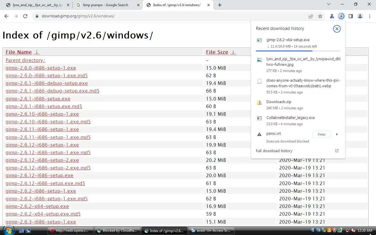Click the Share page icon
The image size is (376, 235).
[311, 16]
